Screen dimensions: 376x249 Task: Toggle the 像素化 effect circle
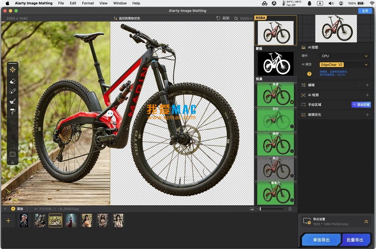coord(292,200)
